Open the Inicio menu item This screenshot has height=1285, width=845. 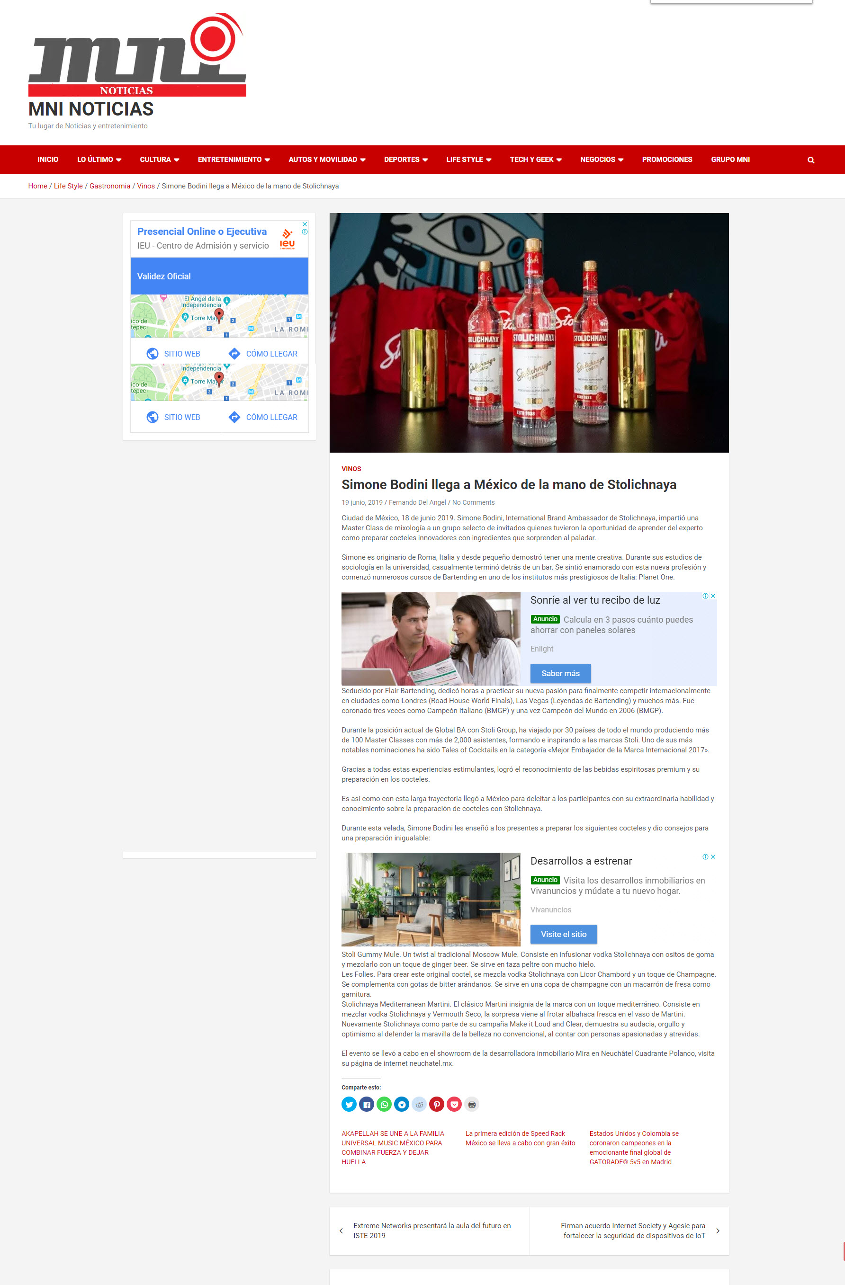(x=47, y=159)
